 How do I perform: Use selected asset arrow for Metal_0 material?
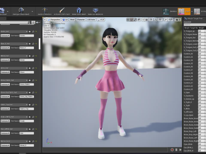[x=30, y=141]
